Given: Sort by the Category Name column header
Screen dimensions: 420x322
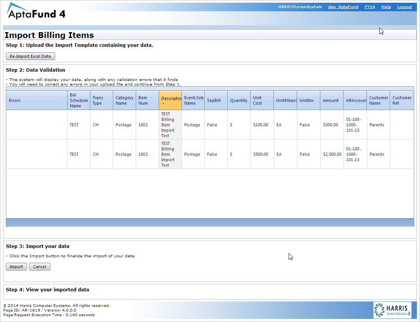Looking at the screenshot, I should coord(124,100).
